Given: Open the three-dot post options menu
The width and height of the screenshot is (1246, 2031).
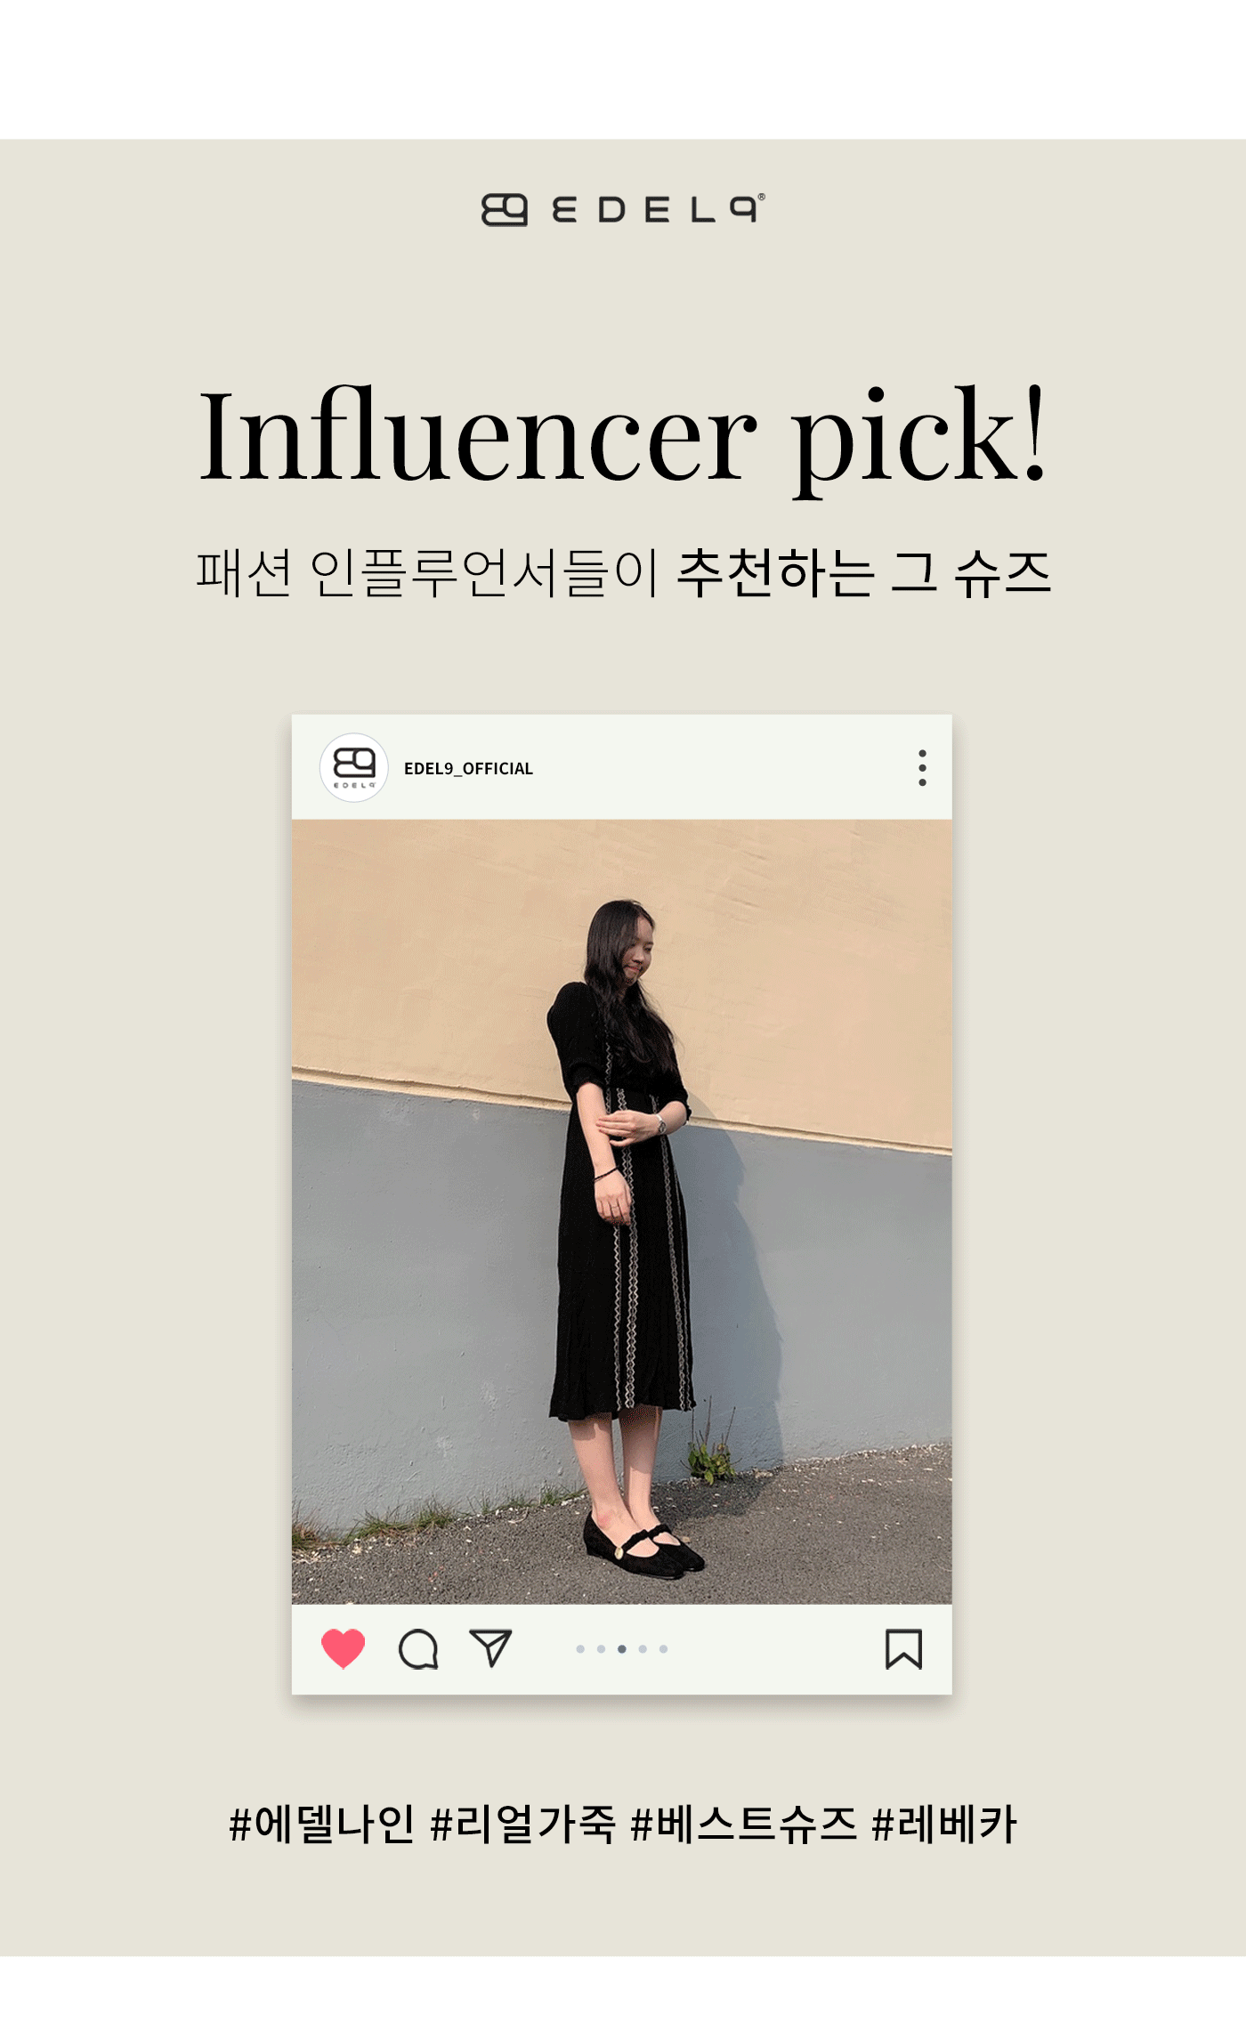Looking at the screenshot, I should [x=922, y=768].
